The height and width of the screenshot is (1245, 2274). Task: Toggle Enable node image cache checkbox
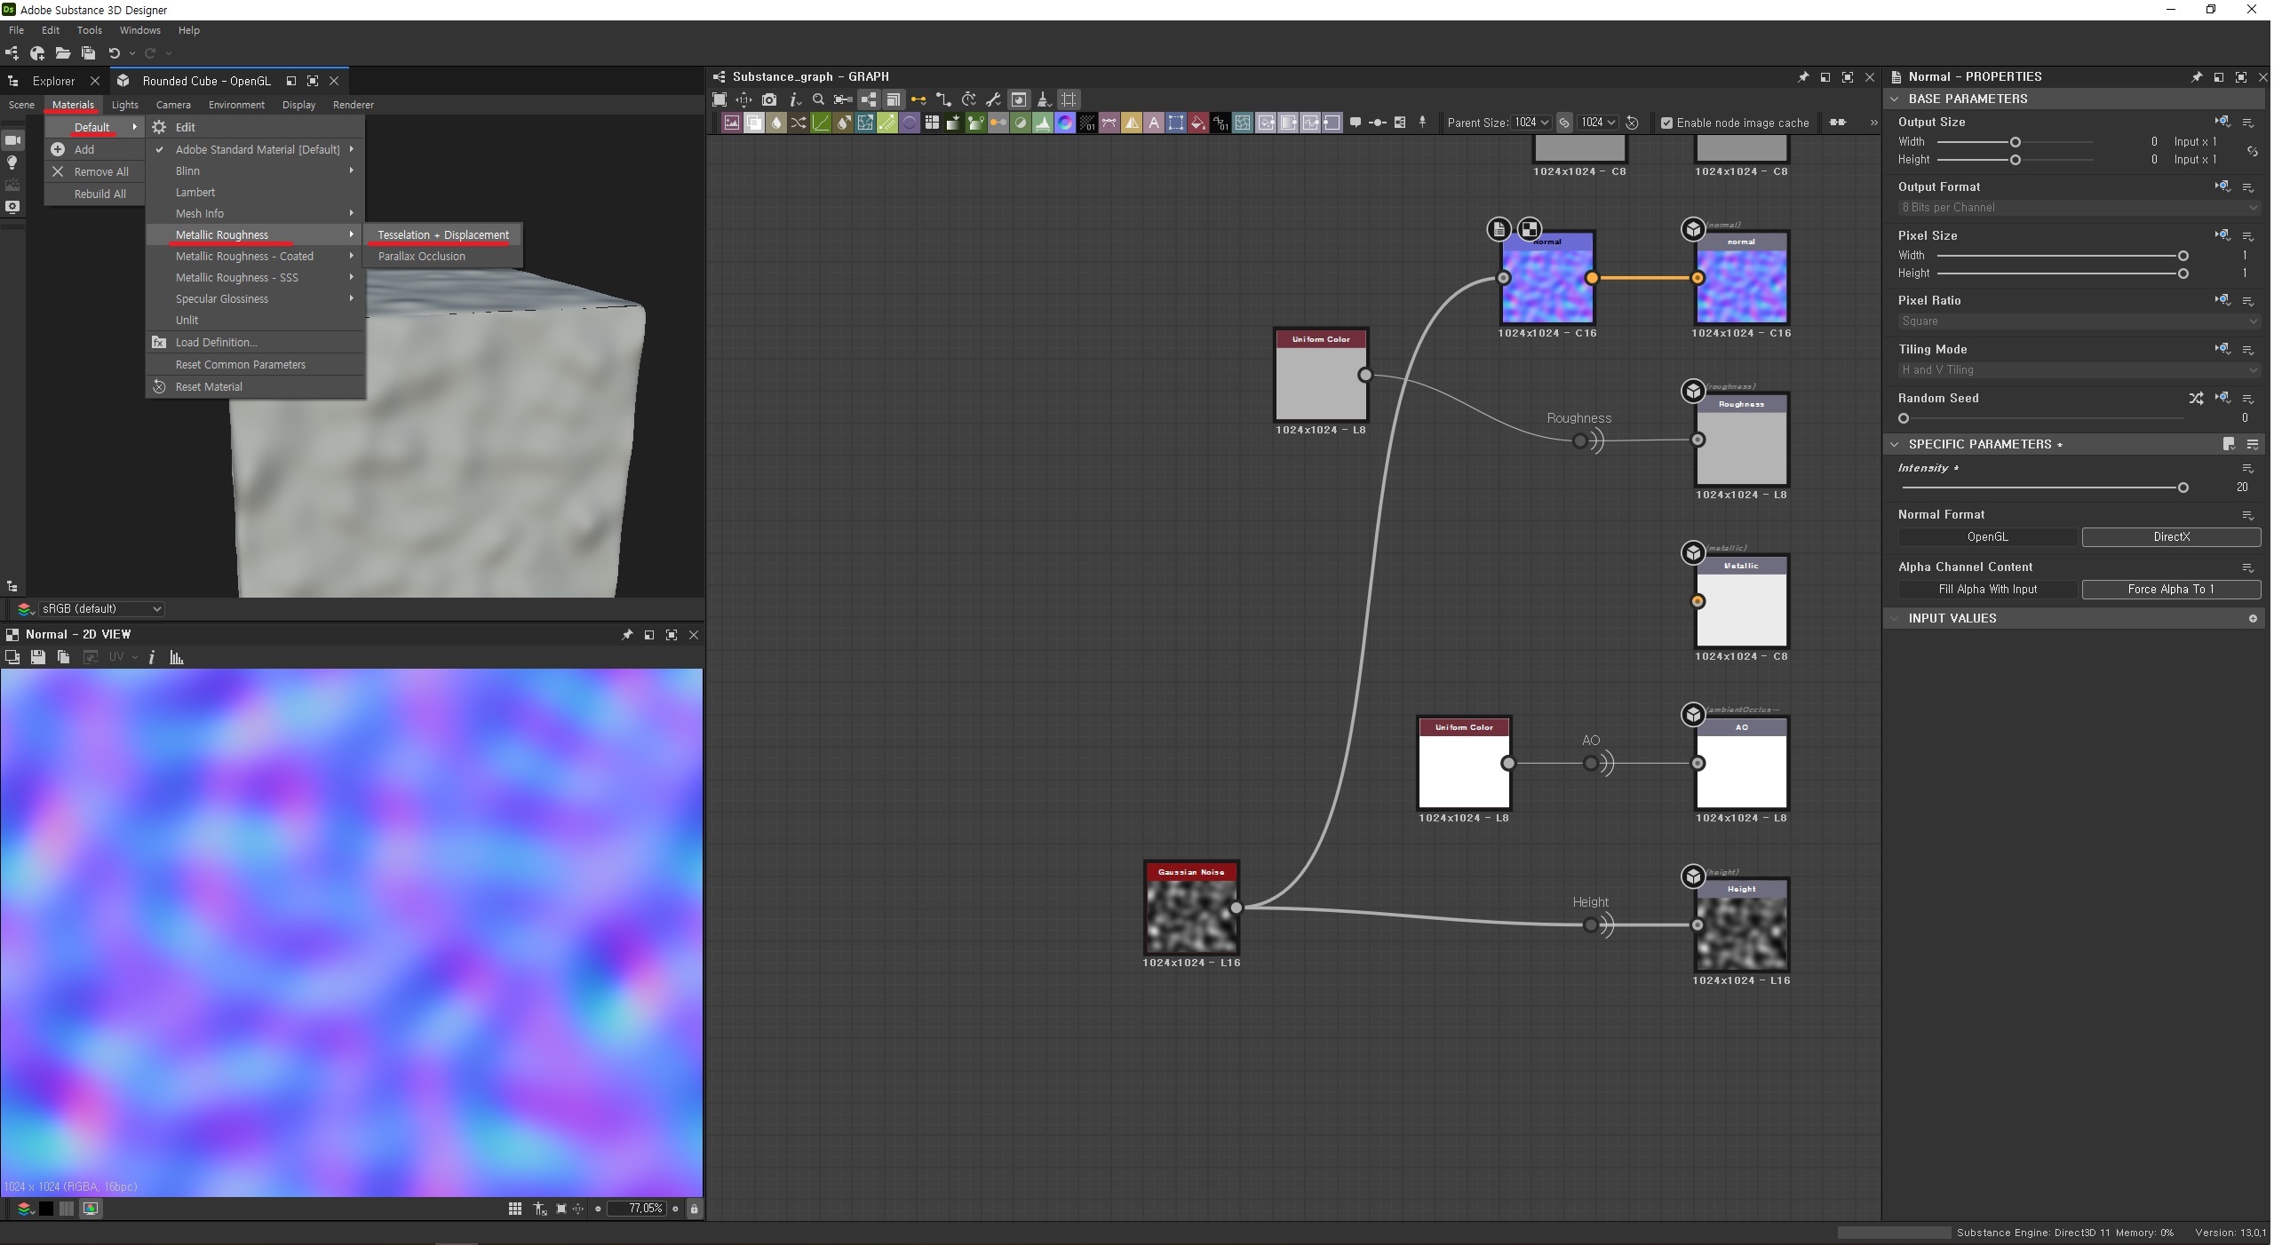click(x=1666, y=123)
